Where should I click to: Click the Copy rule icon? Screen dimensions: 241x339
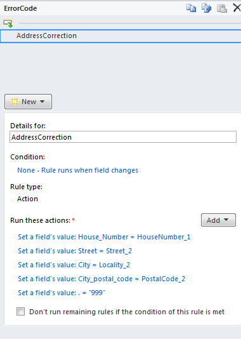pyautogui.click(x=191, y=8)
